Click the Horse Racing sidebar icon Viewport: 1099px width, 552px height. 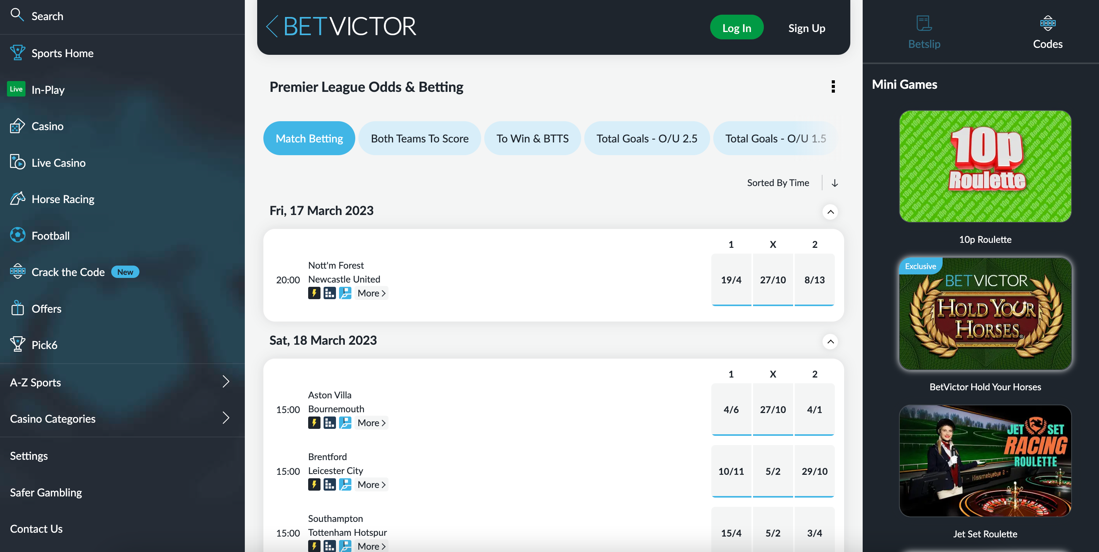tap(17, 199)
